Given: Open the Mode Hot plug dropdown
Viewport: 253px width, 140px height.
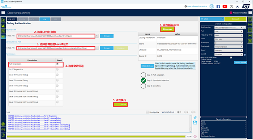Looking at the screenshot, I should pos(229,39).
